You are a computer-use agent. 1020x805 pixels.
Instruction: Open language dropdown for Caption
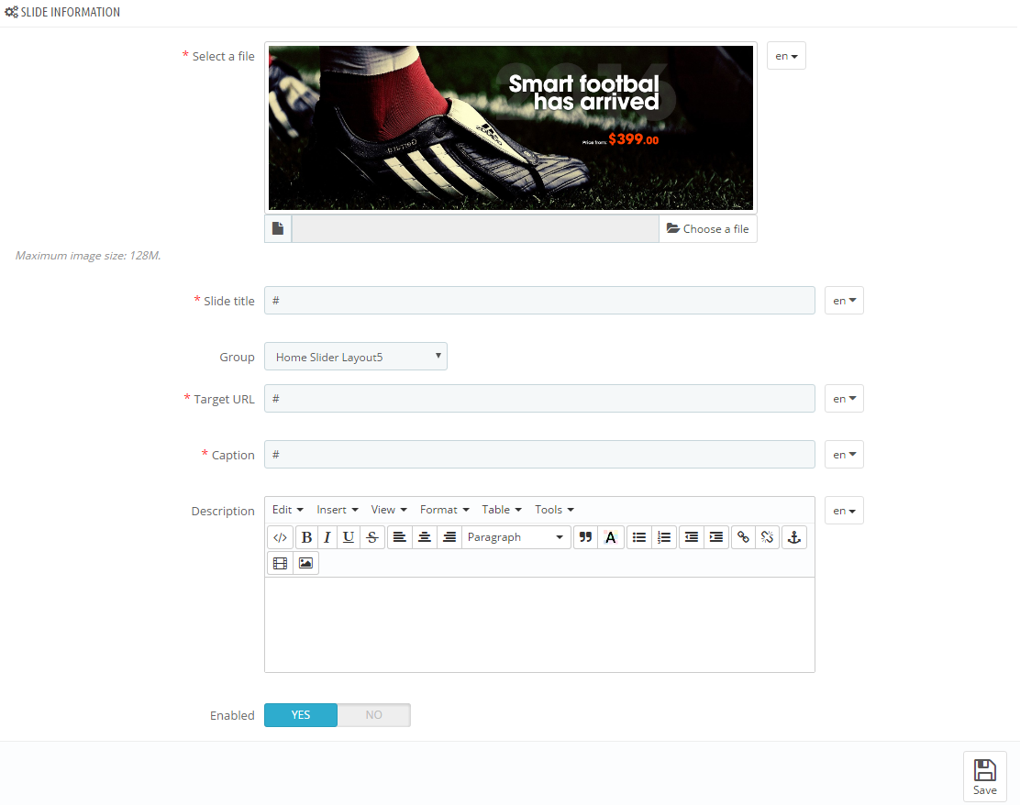coord(845,455)
